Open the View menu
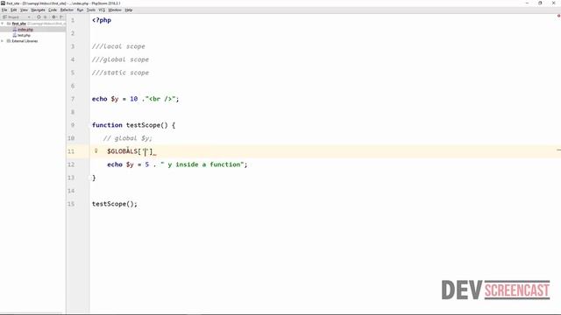Viewport: 561px width, 315px height. coord(24,10)
